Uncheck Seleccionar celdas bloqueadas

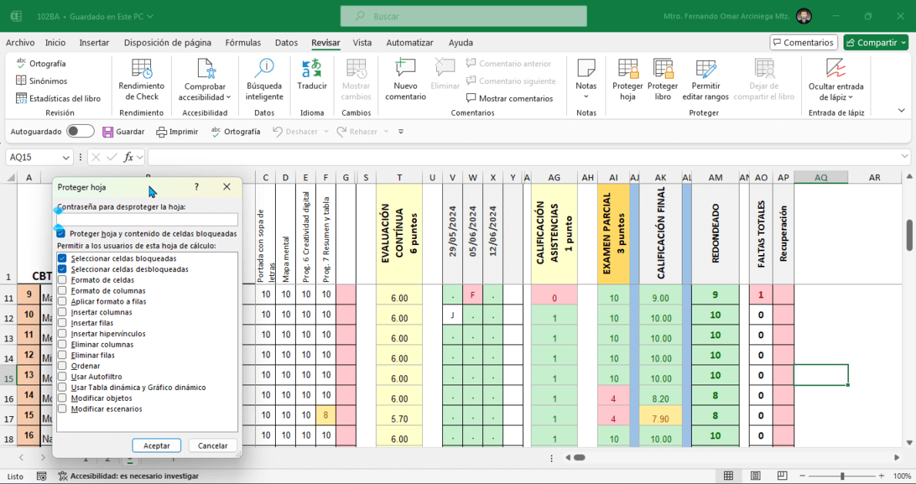pyautogui.click(x=62, y=259)
